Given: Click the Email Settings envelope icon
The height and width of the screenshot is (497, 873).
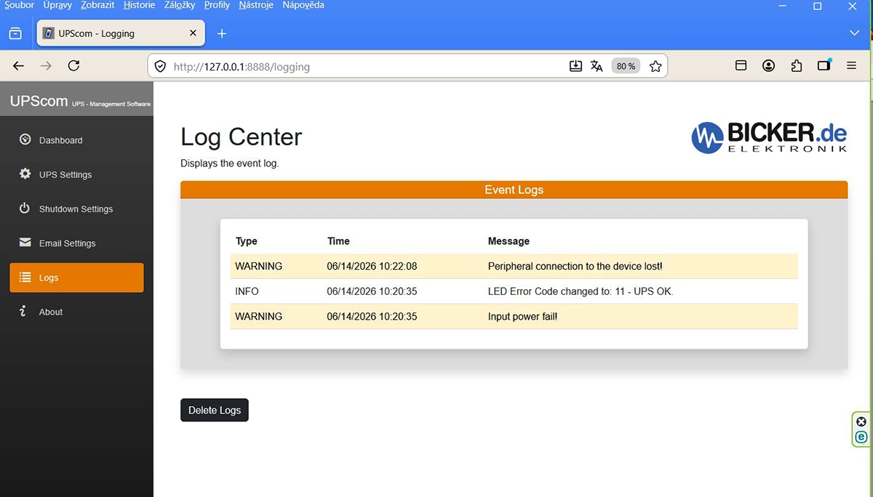Looking at the screenshot, I should click(x=25, y=243).
